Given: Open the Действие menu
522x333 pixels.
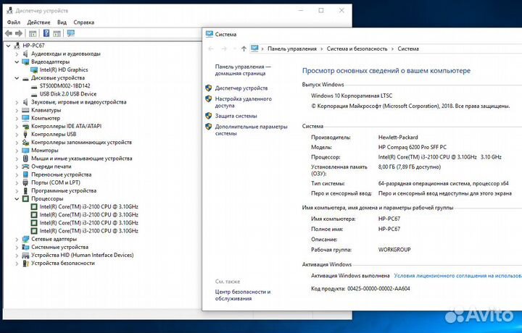Looking at the screenshot, I should (x=38, y=22).
